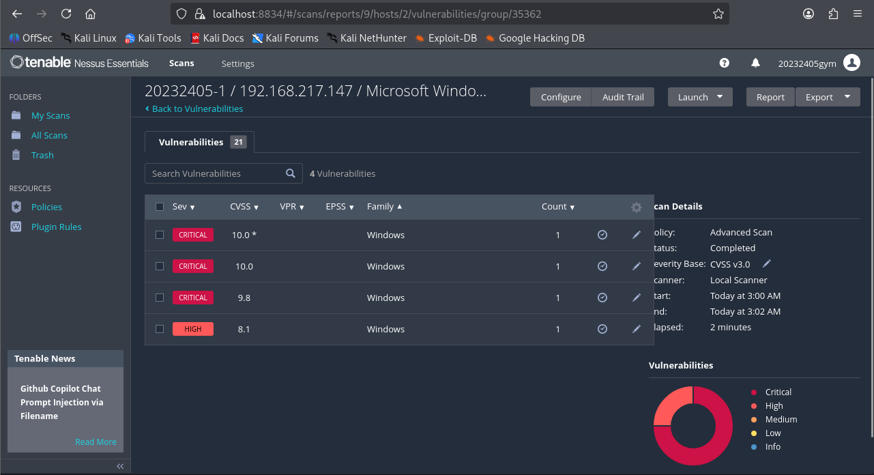This screenshot has height=475, width=874.
Task: Click the Configure button
Action: click(561, 97)
